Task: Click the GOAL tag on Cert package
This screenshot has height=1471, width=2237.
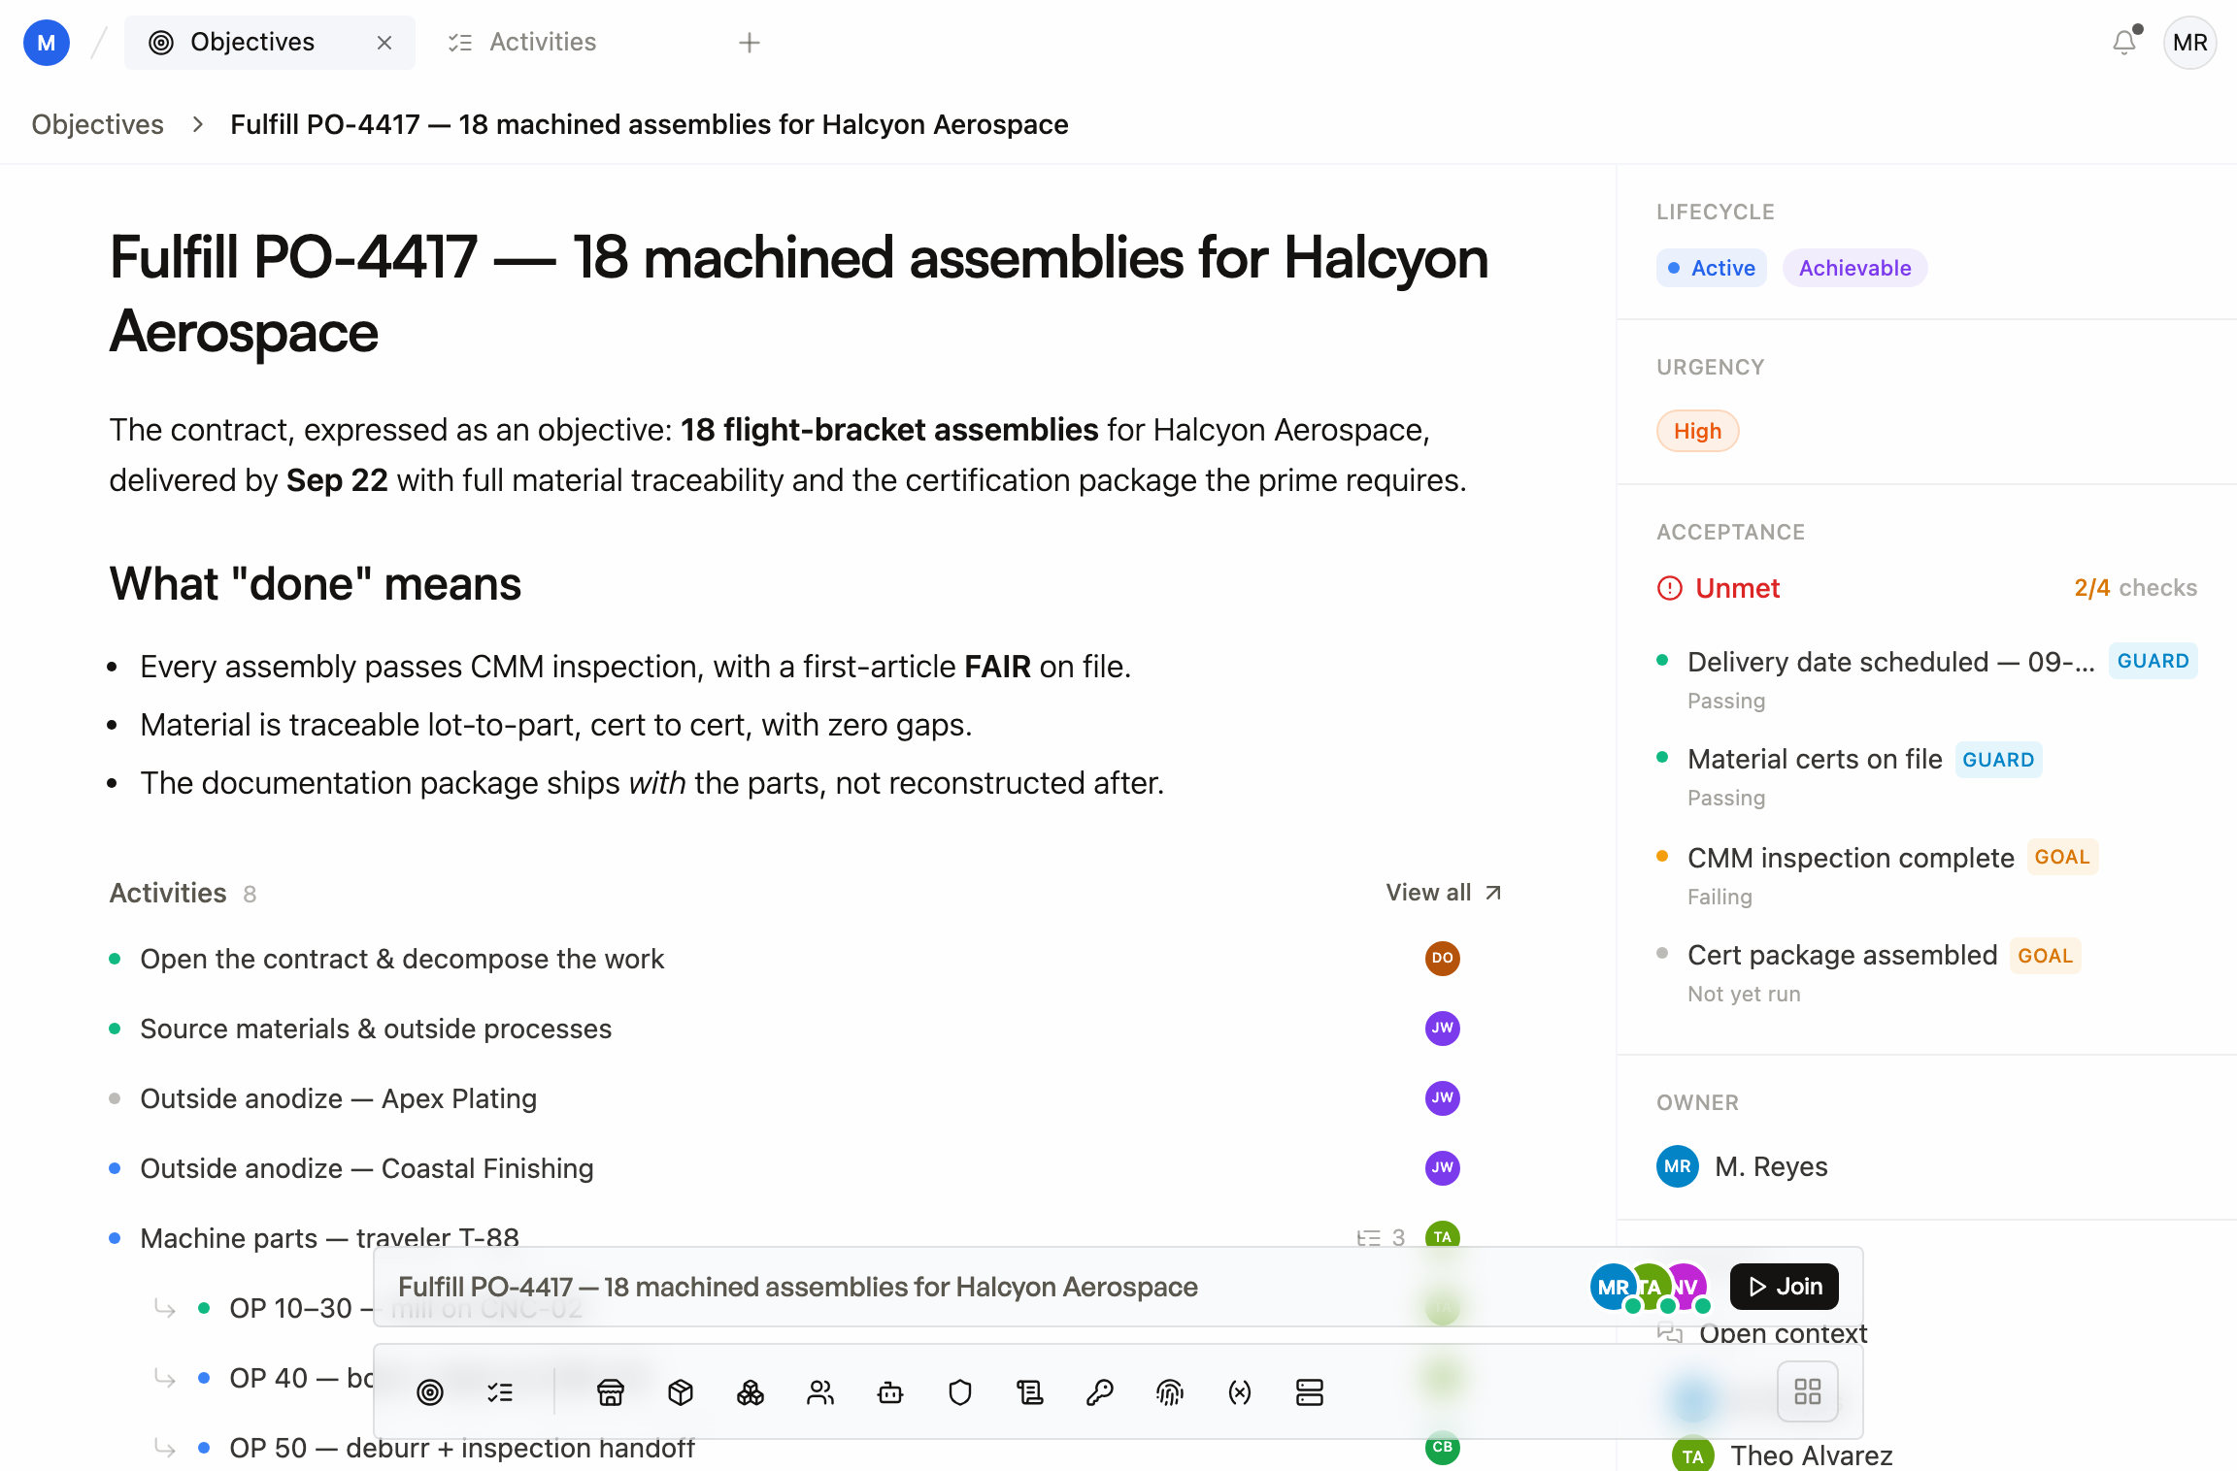Action: pyautogui.click(x=2045, y=957)
